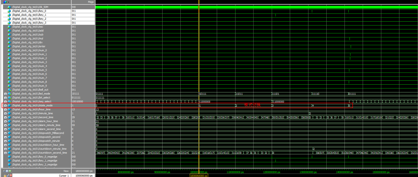Screen dimensions: 418x177
Task: Click the clk_50M signal icon
Action: tap(9, 7)
